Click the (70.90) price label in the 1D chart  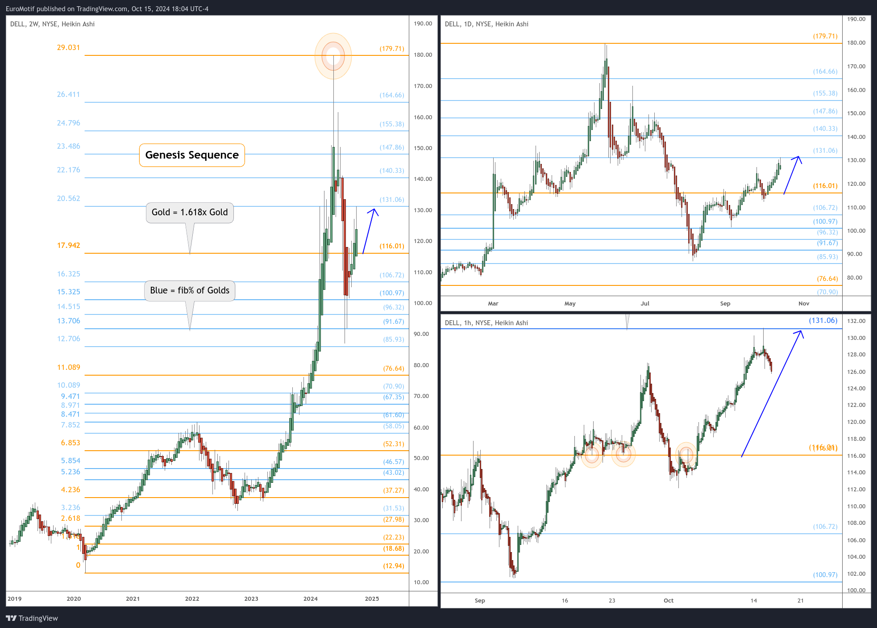click(x=827, y=292)
